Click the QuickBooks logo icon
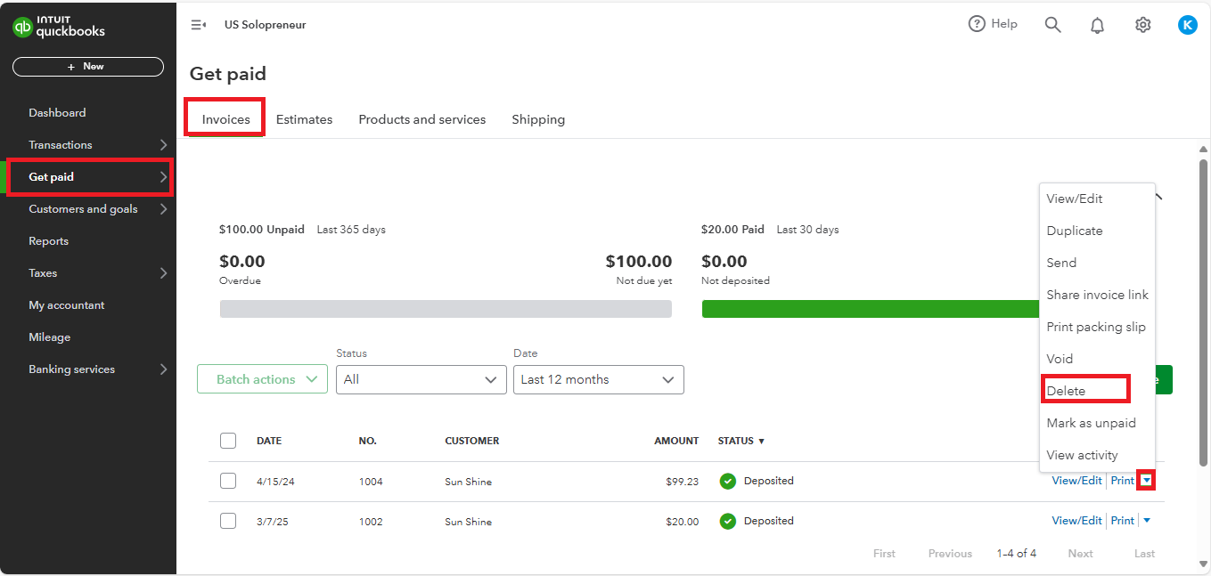 tap(23, 28)
